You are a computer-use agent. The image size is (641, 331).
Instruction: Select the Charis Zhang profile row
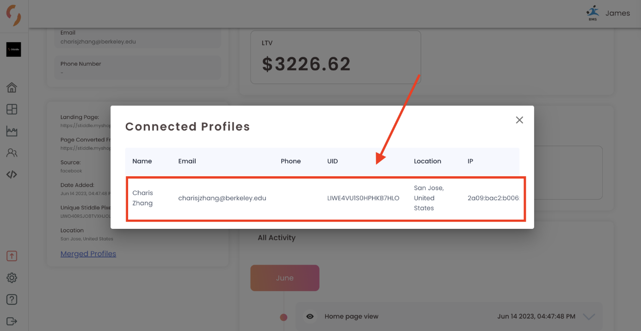pos(326,198)
